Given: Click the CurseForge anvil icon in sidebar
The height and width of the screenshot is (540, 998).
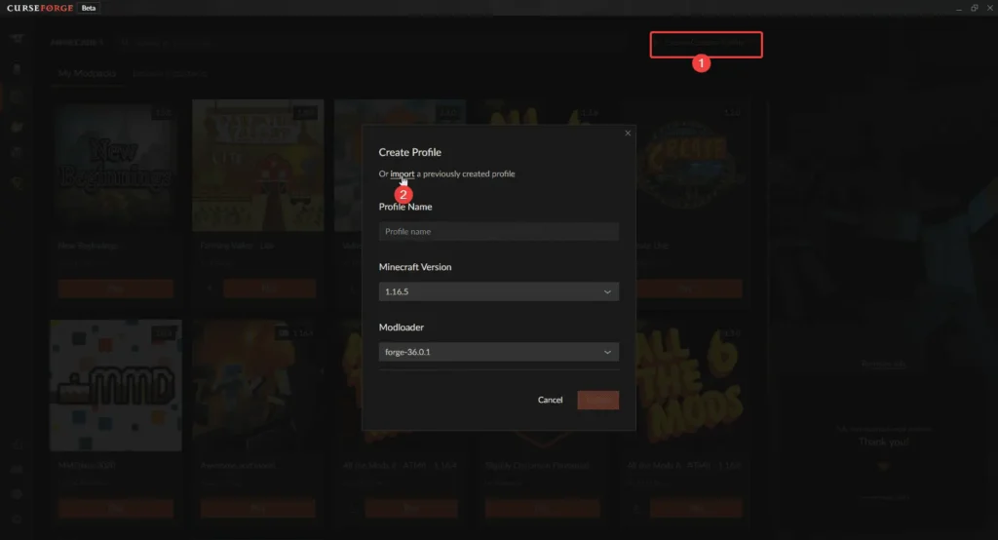Looking at the screenshot, I should [x=18, y=39].
